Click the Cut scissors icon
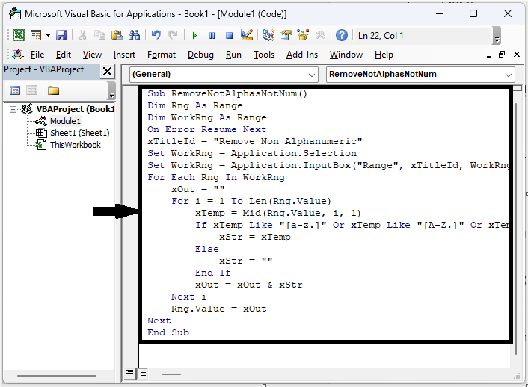This screenshot has width=528, height=387. pos(82,35)
